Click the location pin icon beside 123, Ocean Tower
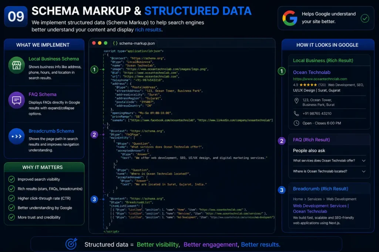The height and width of the screenshot is (252, 379). [x=296, y=101]
